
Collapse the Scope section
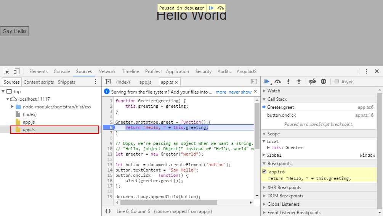pyautogui.click(x=264, y=134)
